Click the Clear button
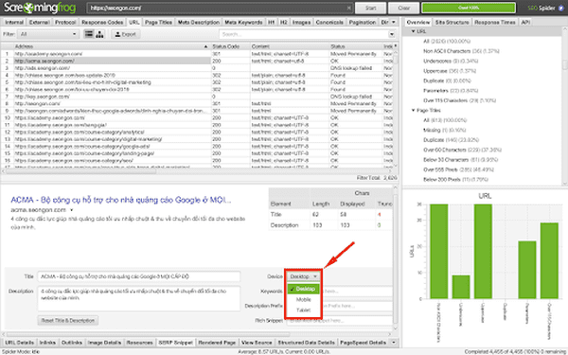The image size is (568, 355). [x=404, y=8]
